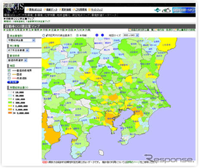Viewport: 199px width, 168px height.
Task: Click the left blue round zoom button
Action: point(97,35)
